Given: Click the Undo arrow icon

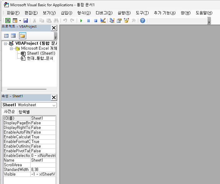Looking at the screenshot, I should 65,21.
